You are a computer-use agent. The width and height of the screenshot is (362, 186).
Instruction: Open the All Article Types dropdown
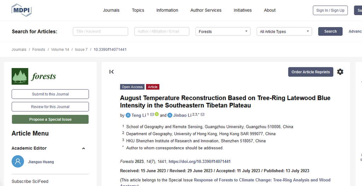284,31
